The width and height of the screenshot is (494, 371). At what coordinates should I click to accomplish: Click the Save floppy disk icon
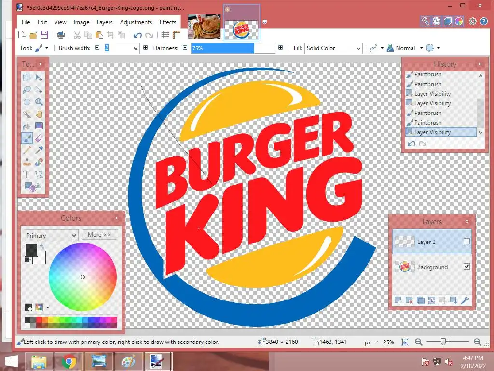coord(44,35)
